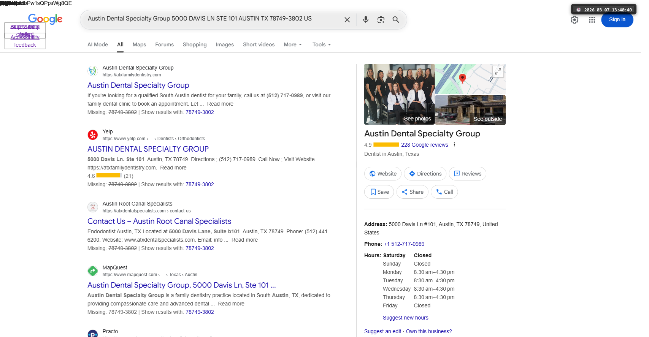The width and height of the screenshot is (649, 337).
Task: Open the Google apps grid icon
Action: click(x=592, y=20)
